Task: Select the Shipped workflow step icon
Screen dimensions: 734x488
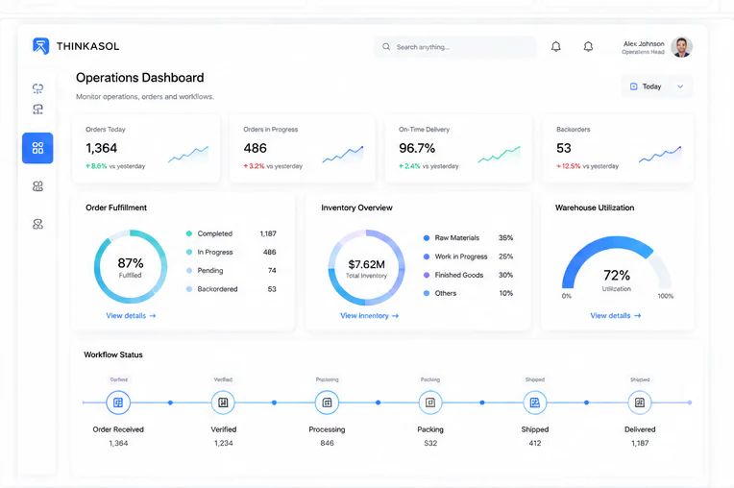Action: click(534, 403)
